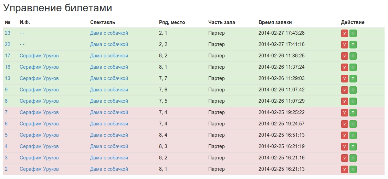Click red У button for ticket 17
This screenshot has height=179, width=388.
(344, 56)
